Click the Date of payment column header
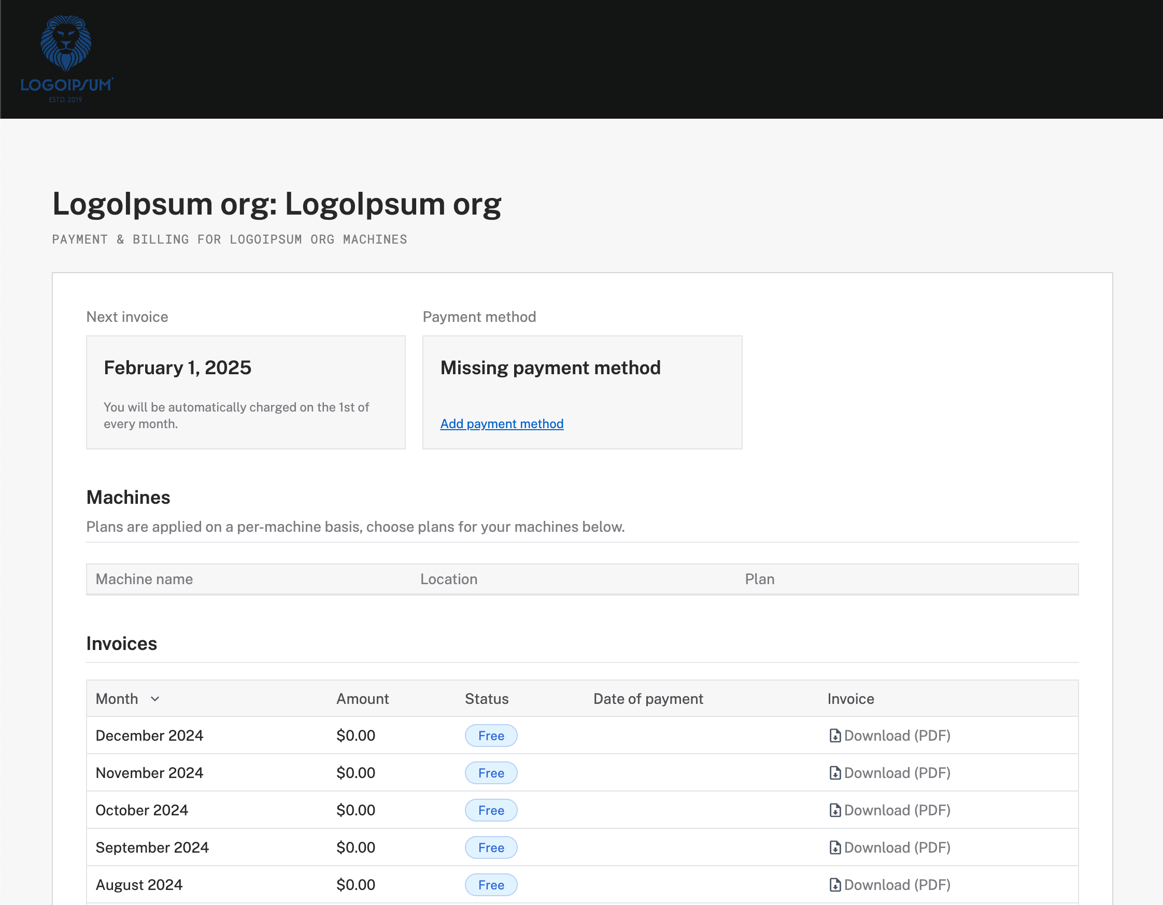Image resolution: width=1163 pixels, height=905 pixels. (x=648, y=699)
